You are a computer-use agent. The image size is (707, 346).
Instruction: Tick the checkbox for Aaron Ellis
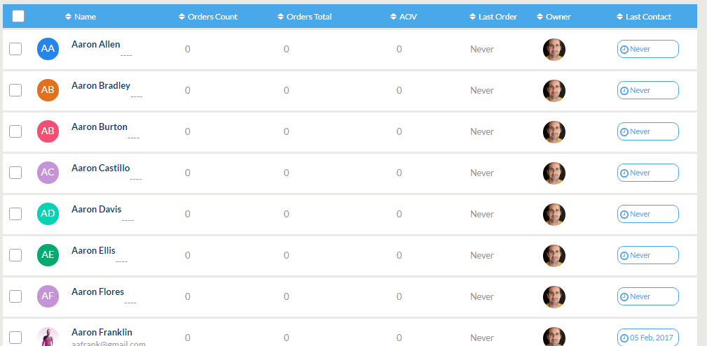point(15,255)
